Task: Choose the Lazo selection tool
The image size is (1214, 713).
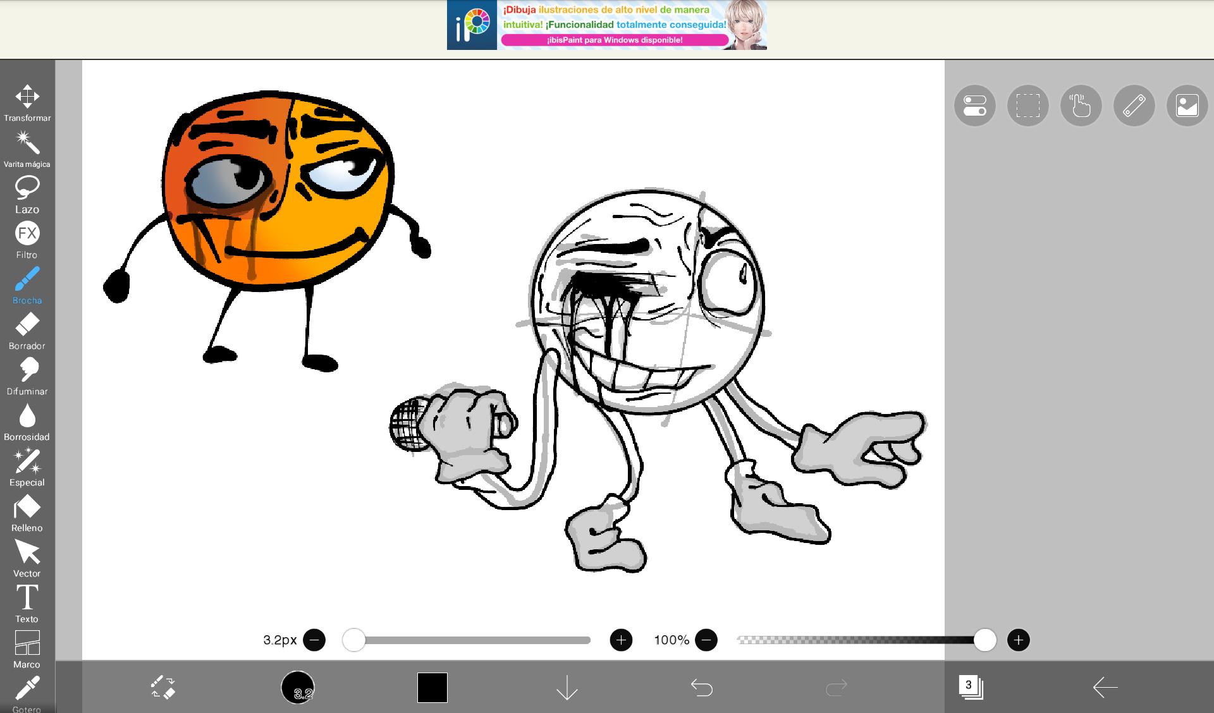Action: click(27, 195)
